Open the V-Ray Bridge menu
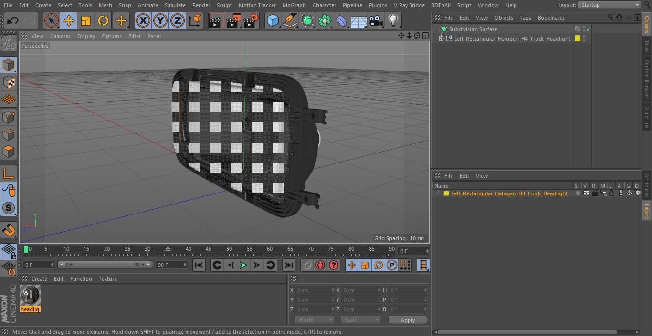 coord(409,5)
